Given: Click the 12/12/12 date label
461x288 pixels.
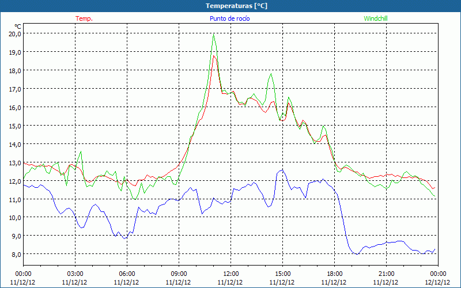Looking at the screenshot, I should click(x=437, y=282).
